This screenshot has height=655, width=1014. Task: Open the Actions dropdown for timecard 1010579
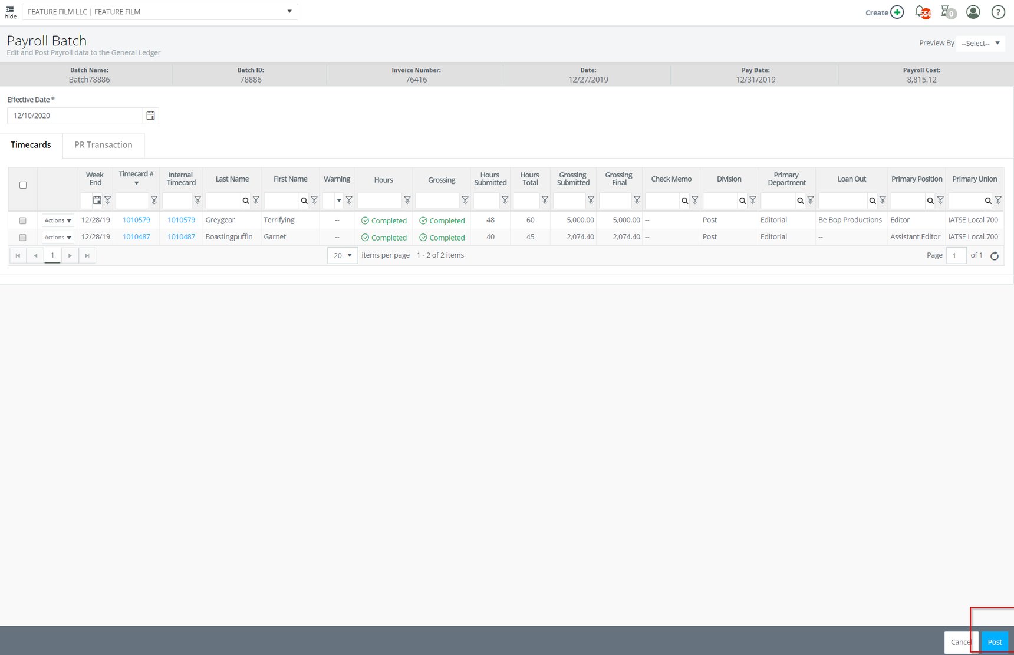[57, 220]
